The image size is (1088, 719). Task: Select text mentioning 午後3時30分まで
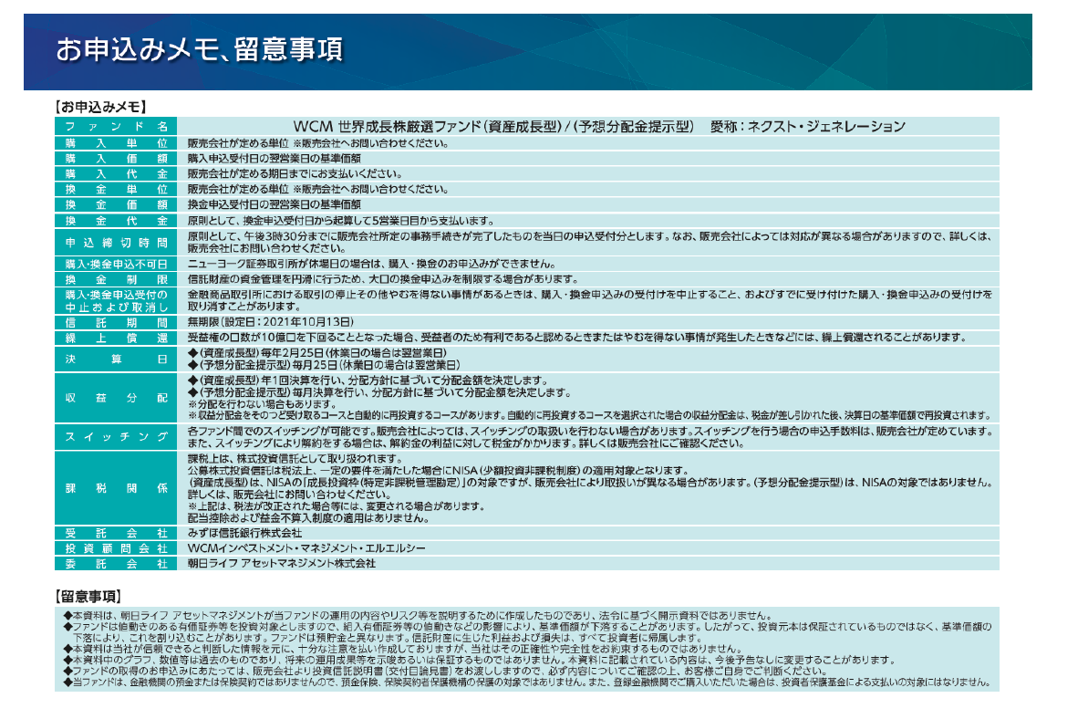pyautogui.click(x=590, y=242)
